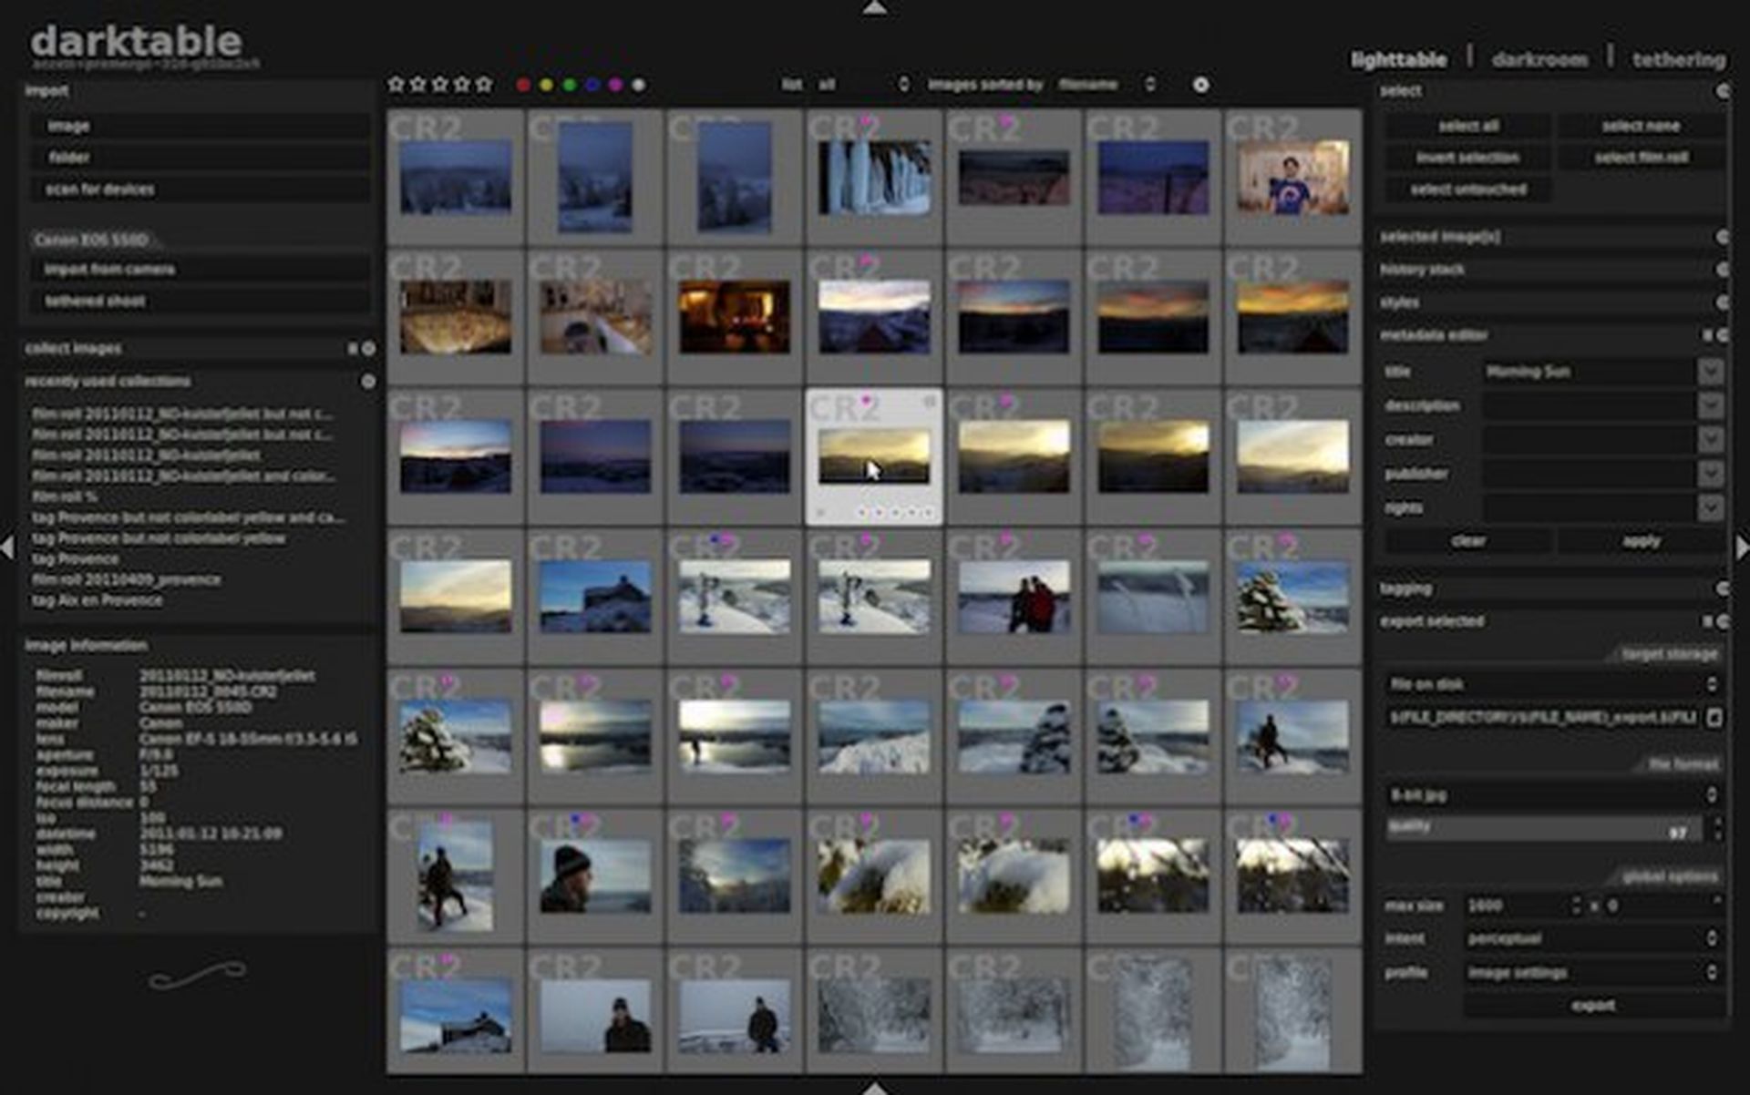Click the select untouched button

click(x=1467, y=189)
